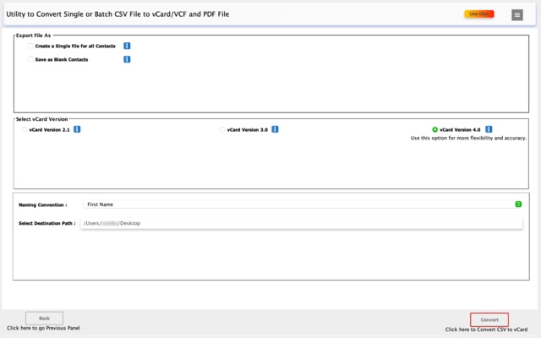
Task: Open the hamburger menu icon
Action: (516, 15)
